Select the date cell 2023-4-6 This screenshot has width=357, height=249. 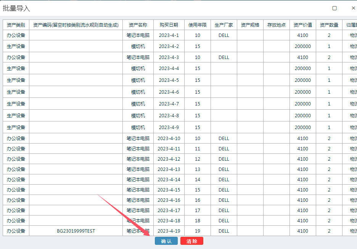[169, 92]
